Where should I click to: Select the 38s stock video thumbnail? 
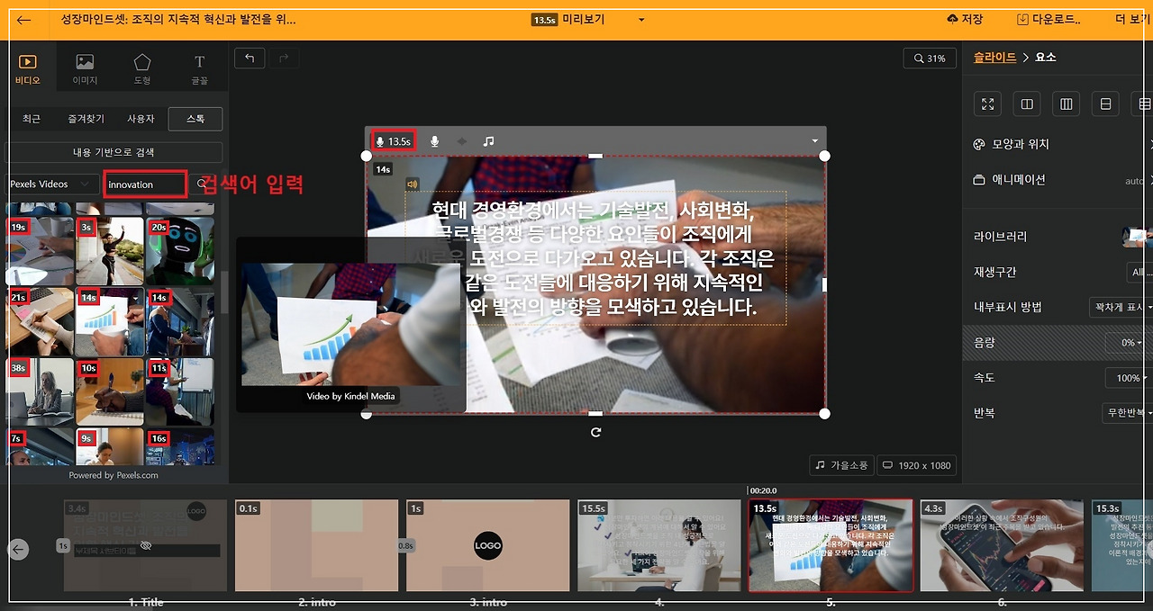(x=41, y=391)
